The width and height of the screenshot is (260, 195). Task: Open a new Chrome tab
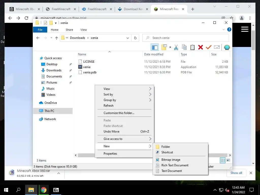coord(192,9)
